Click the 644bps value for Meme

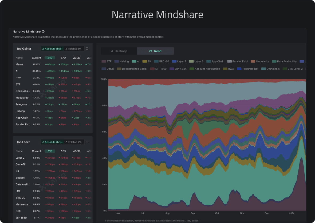pos(50,64)
